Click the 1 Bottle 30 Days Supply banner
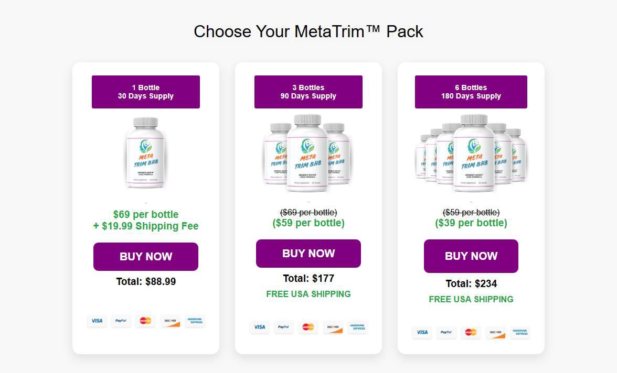This screenshot has height=373, width=617. [x=146, y=92]
